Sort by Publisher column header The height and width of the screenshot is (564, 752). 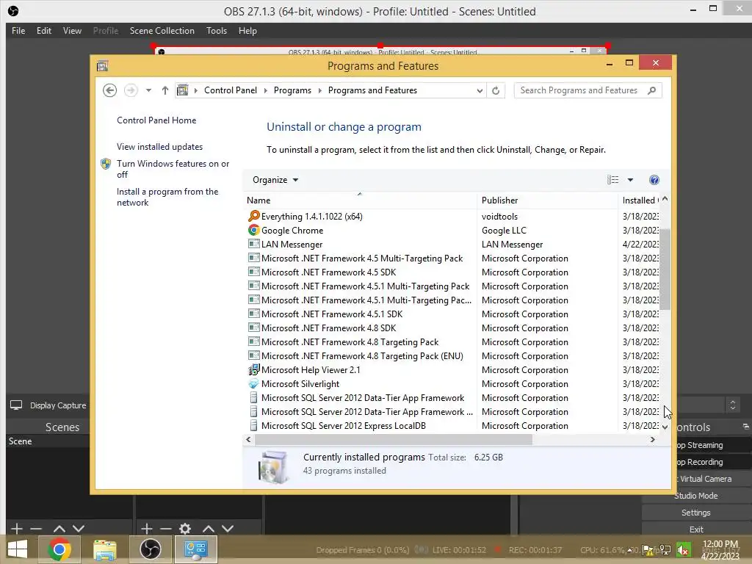click(x=547, y=200)
